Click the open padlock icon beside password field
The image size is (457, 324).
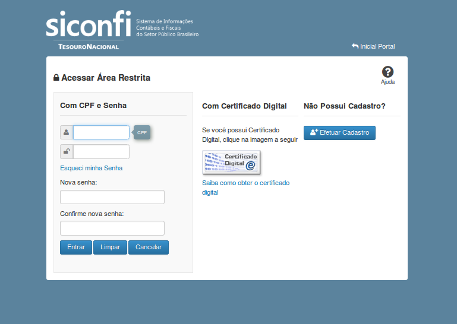point(67,151)
